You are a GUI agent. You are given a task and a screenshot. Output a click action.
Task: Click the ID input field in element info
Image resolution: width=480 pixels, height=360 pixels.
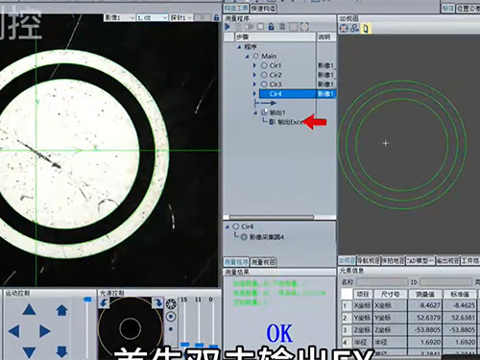tap(446, 282)
